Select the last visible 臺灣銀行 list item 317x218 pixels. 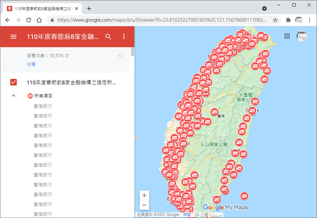[x=43, y=214]
